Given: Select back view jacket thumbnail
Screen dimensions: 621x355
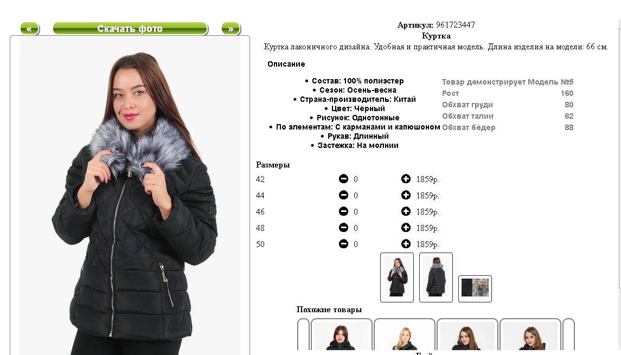Looking at the screenshot, I should pyautogui.click(x=436, y=277).
